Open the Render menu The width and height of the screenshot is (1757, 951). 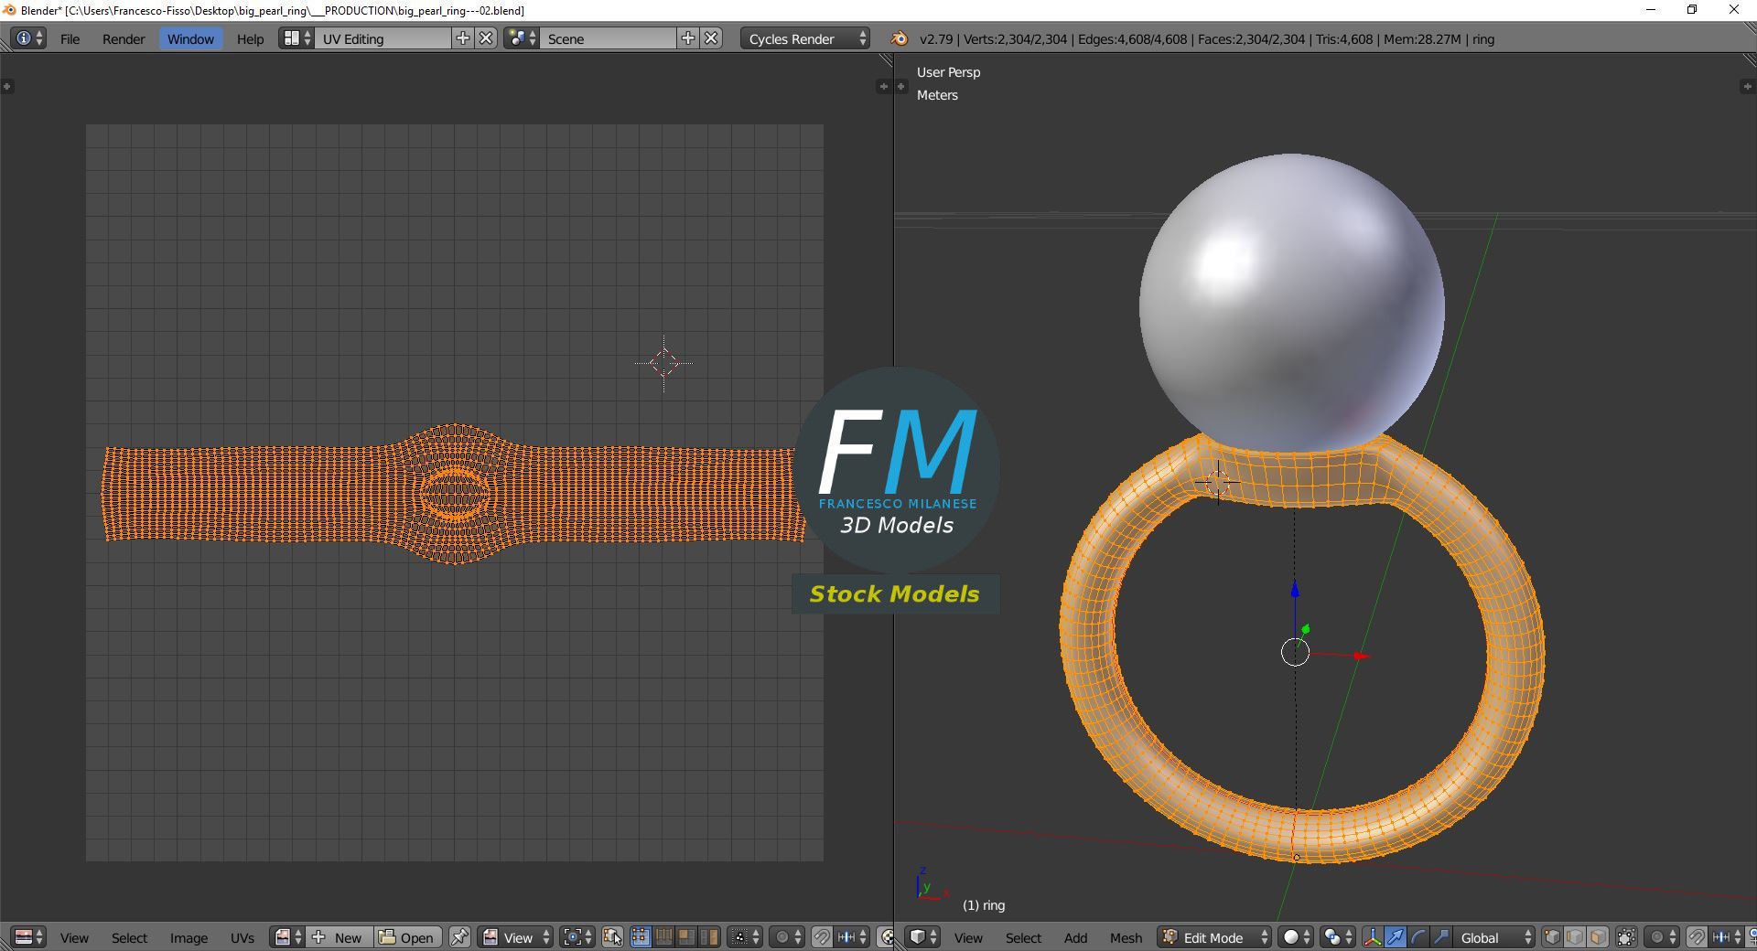(x=124, y=38)
